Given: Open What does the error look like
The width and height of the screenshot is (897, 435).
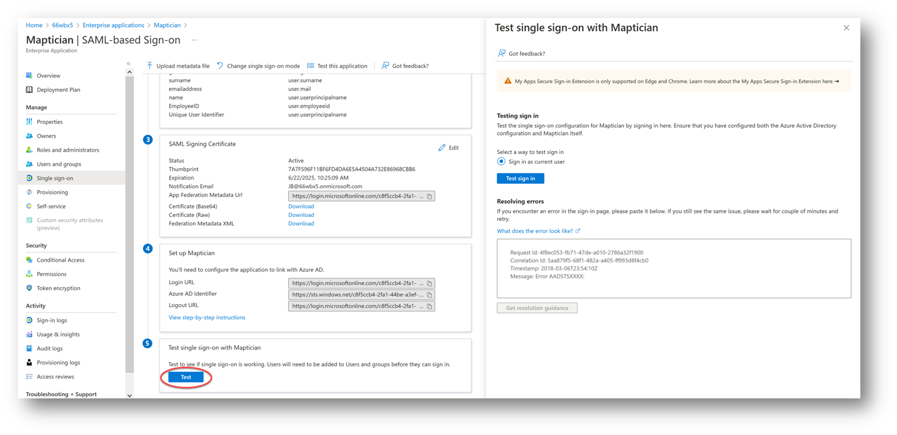Looking at the screenshot, I should (x=538, y=231).
